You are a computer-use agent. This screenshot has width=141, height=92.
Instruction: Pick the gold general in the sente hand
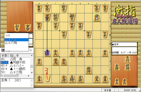click(x=117, y=67)
